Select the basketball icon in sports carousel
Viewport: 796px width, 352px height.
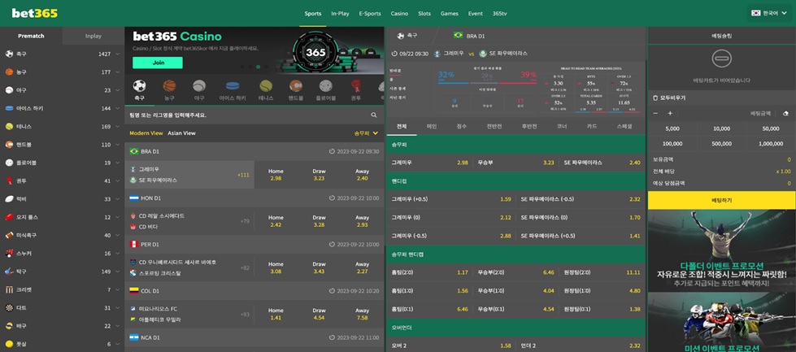tap(169, 86)
